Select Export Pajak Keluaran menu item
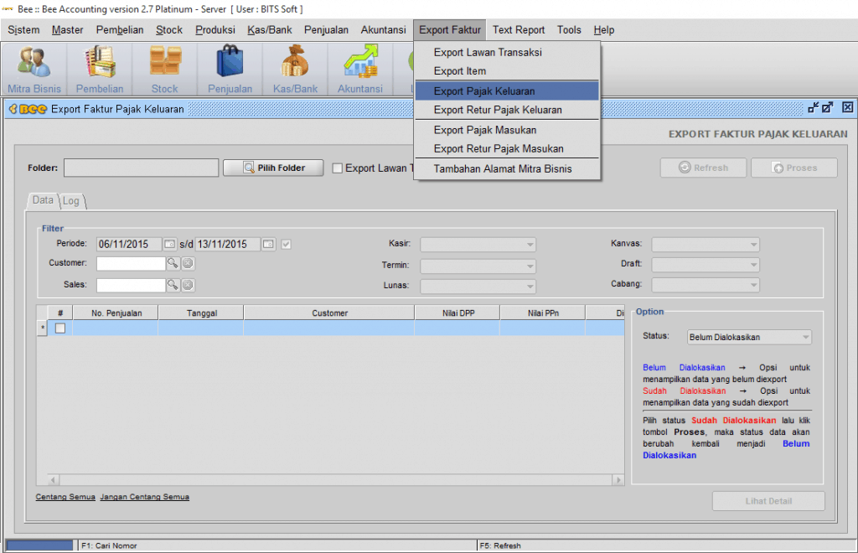The width and height of the screenshot is (858, 553). (x=507, y=90)
